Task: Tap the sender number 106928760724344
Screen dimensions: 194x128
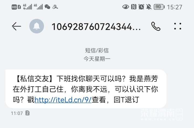Action: pos(96,27)
